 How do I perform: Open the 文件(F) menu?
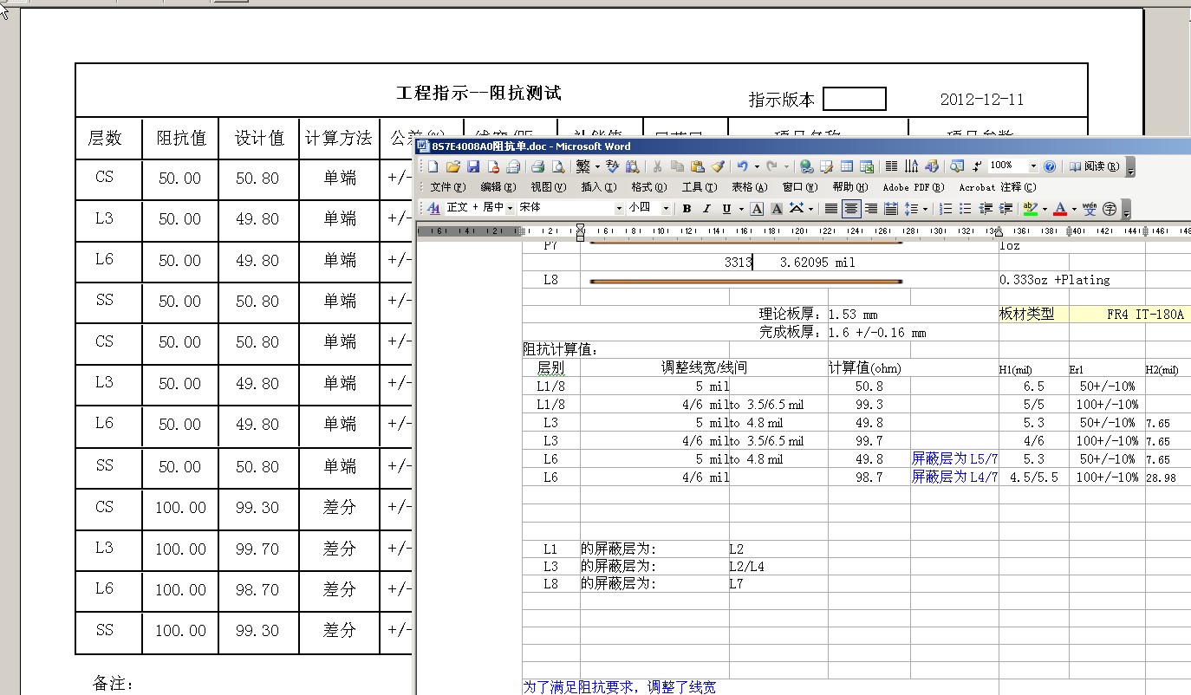[x=447, y=187]
